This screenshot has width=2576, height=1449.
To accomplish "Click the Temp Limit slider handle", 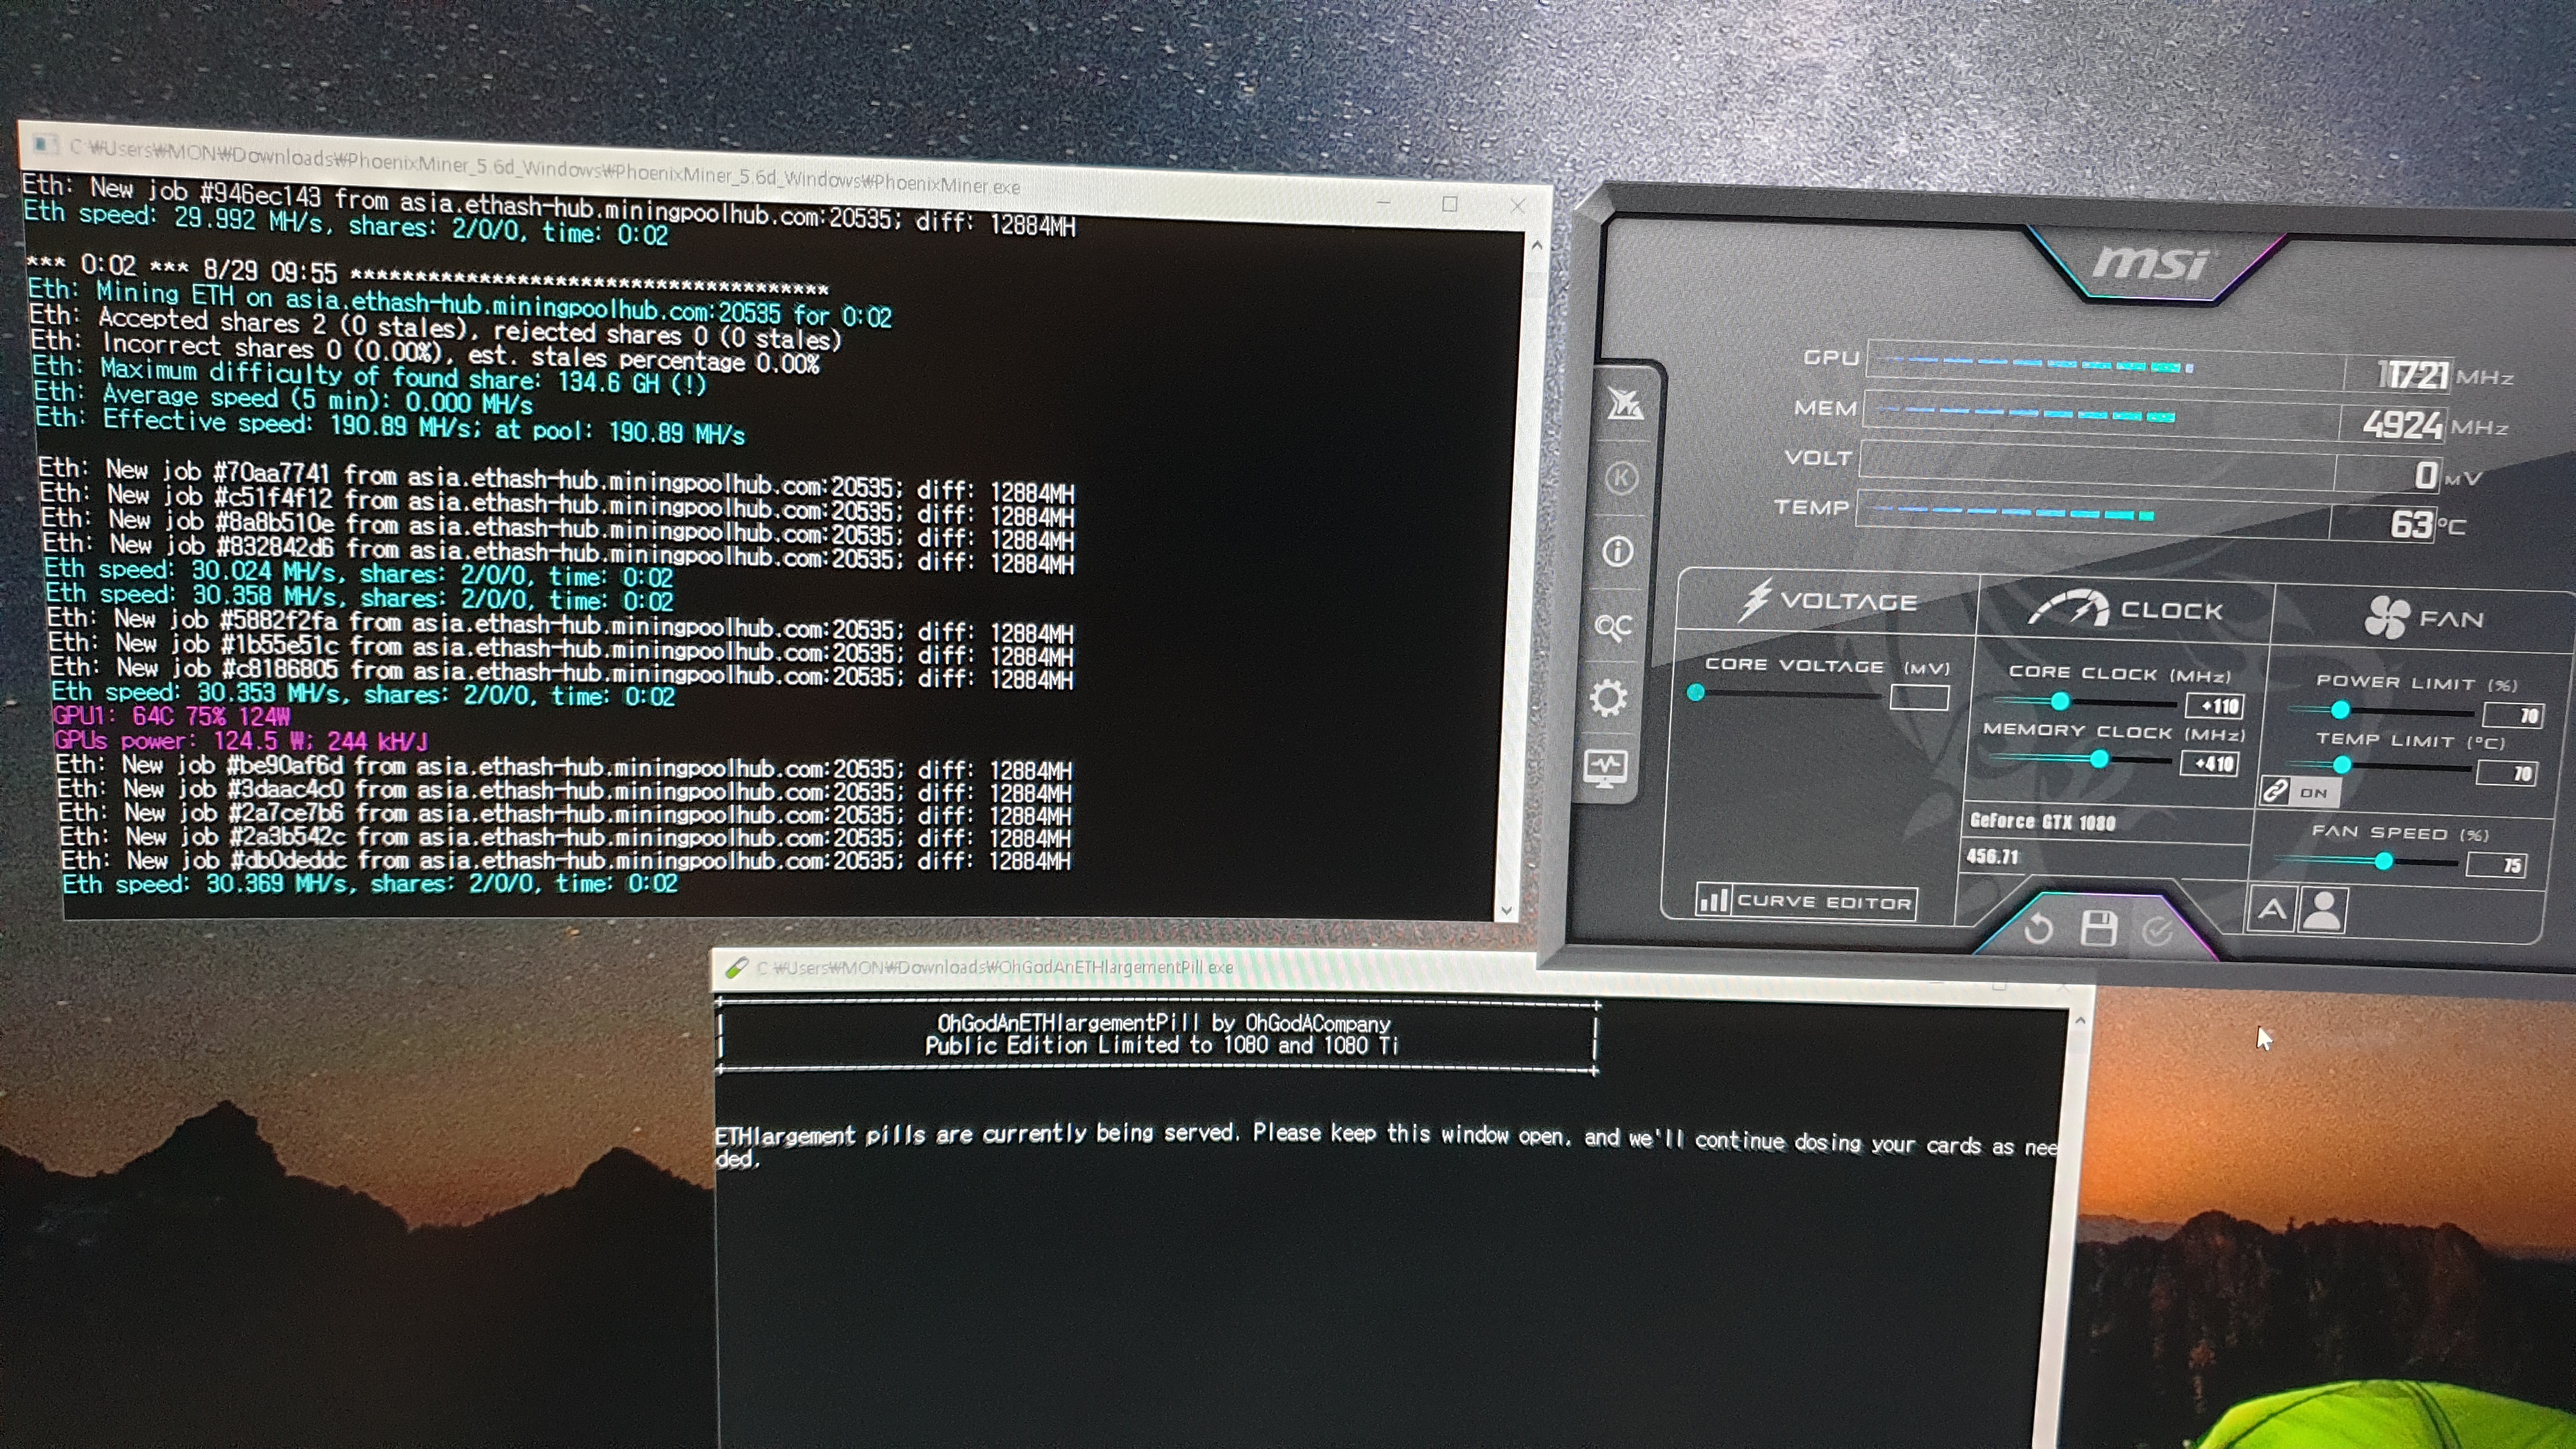I will point(2342,766).
